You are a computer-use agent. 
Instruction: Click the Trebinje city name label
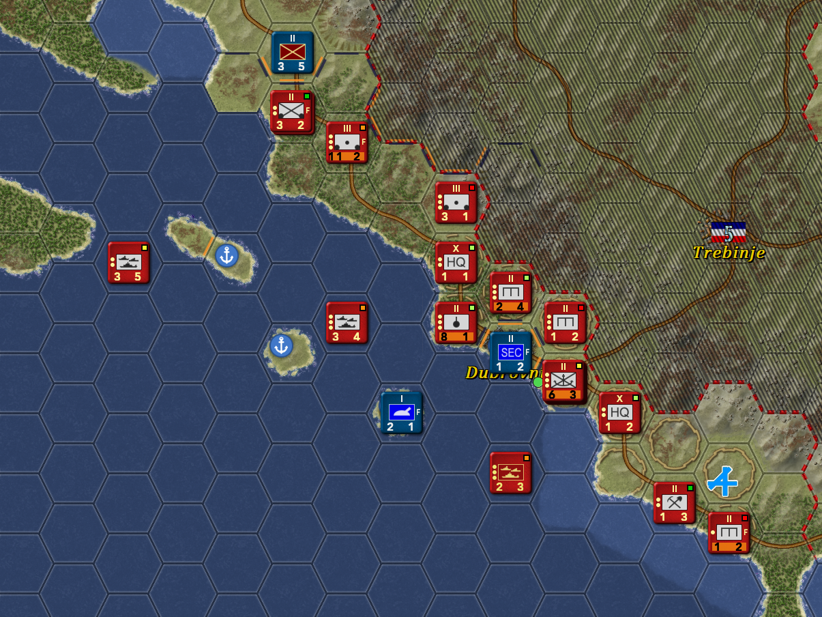click(x=728, y=253)
